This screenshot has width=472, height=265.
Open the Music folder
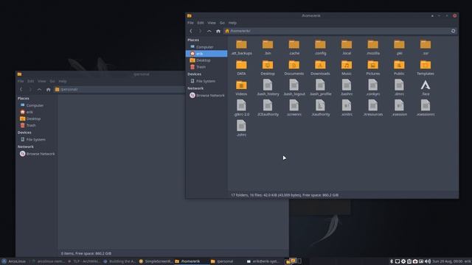[347, 68]
